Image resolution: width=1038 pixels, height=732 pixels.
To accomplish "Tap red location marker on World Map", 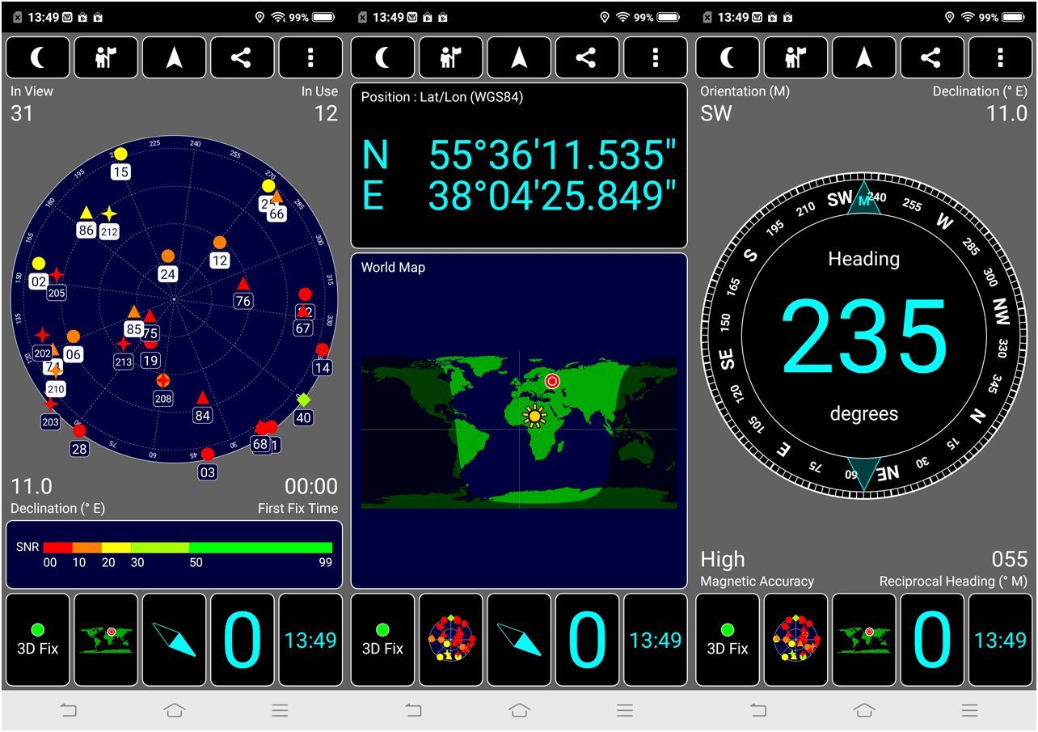I will click(552, 380).
